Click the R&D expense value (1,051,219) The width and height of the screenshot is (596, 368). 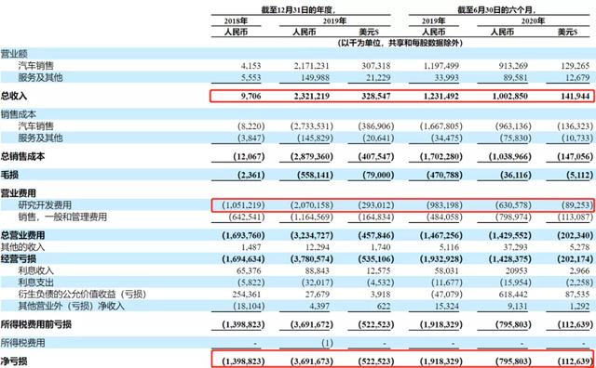[x=243, y=205]
